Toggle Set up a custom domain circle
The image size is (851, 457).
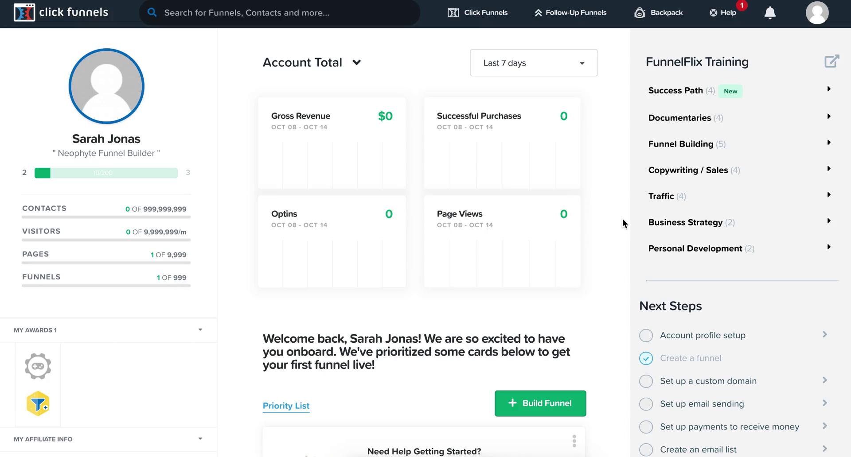click(646, 381)
